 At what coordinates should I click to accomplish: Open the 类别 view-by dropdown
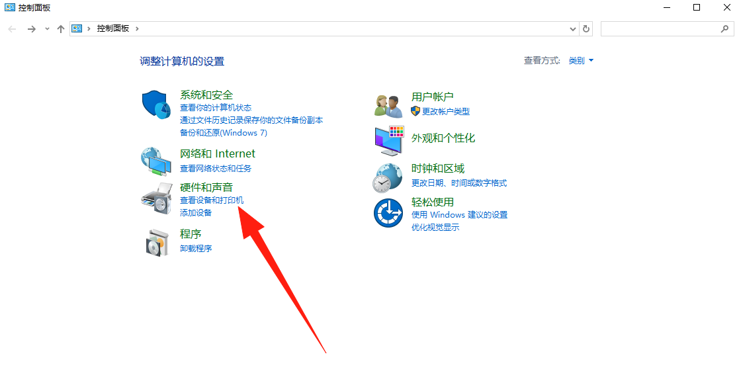(x=581, y=60)
